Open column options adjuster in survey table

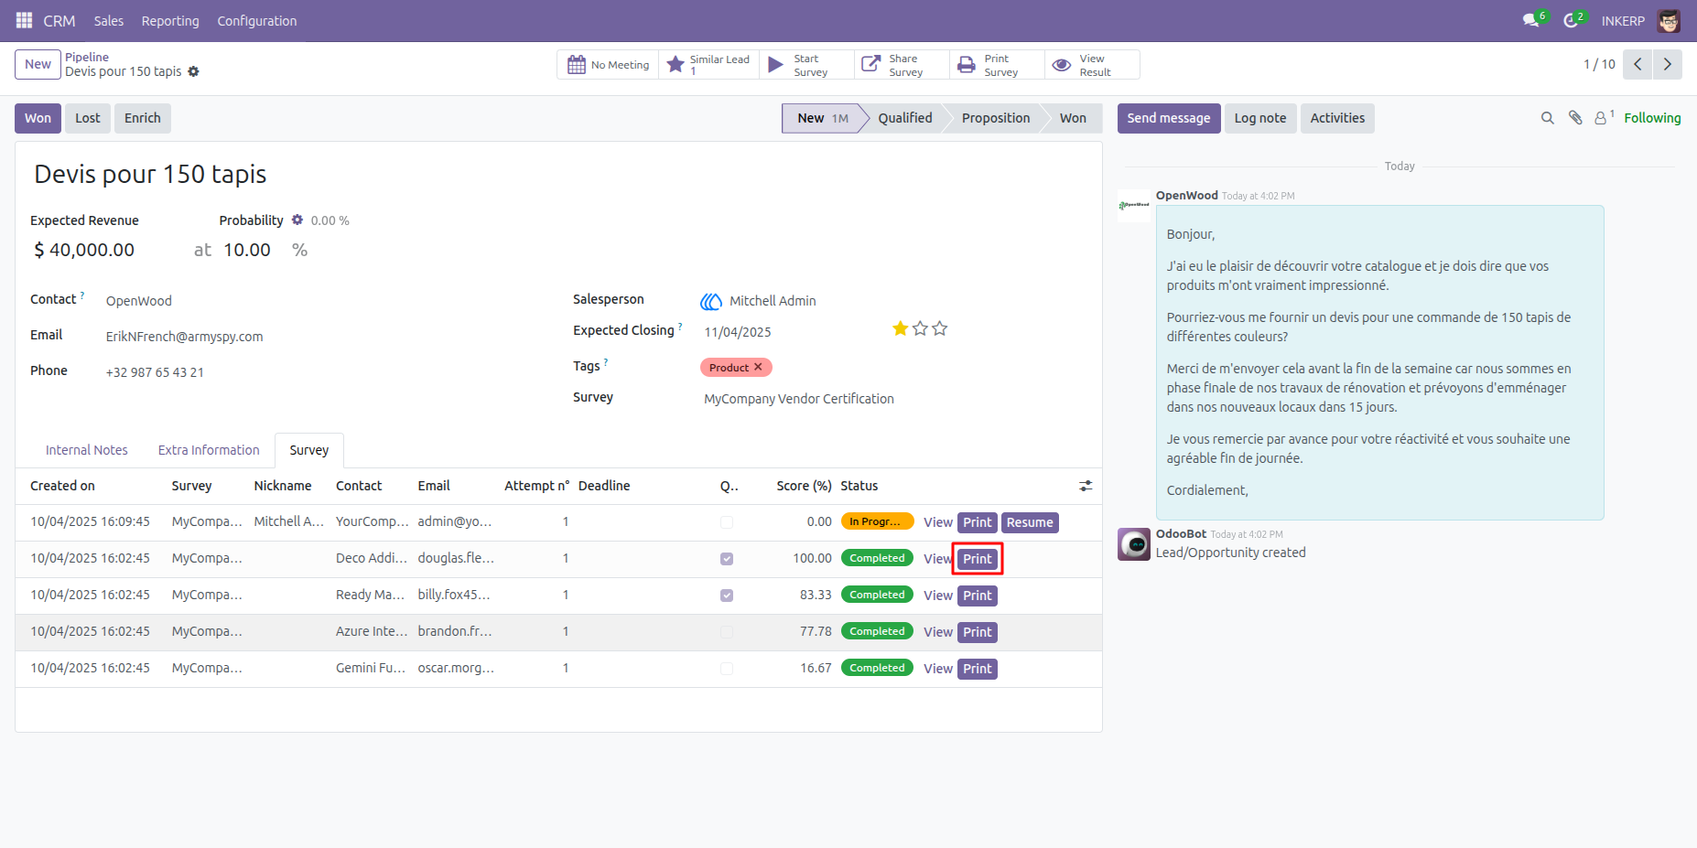point(1086,486)
